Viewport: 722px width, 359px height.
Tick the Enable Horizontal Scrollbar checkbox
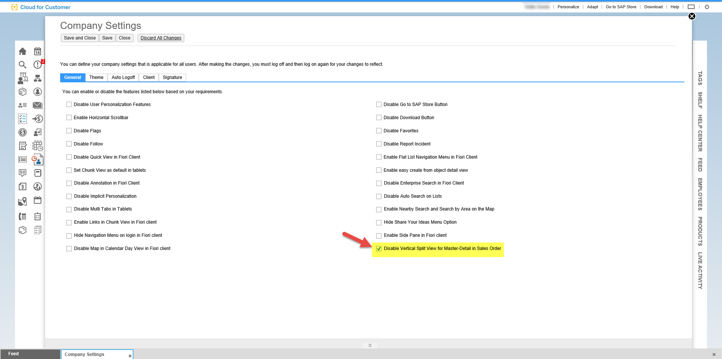pyautogui.click(x=69, y=118)
